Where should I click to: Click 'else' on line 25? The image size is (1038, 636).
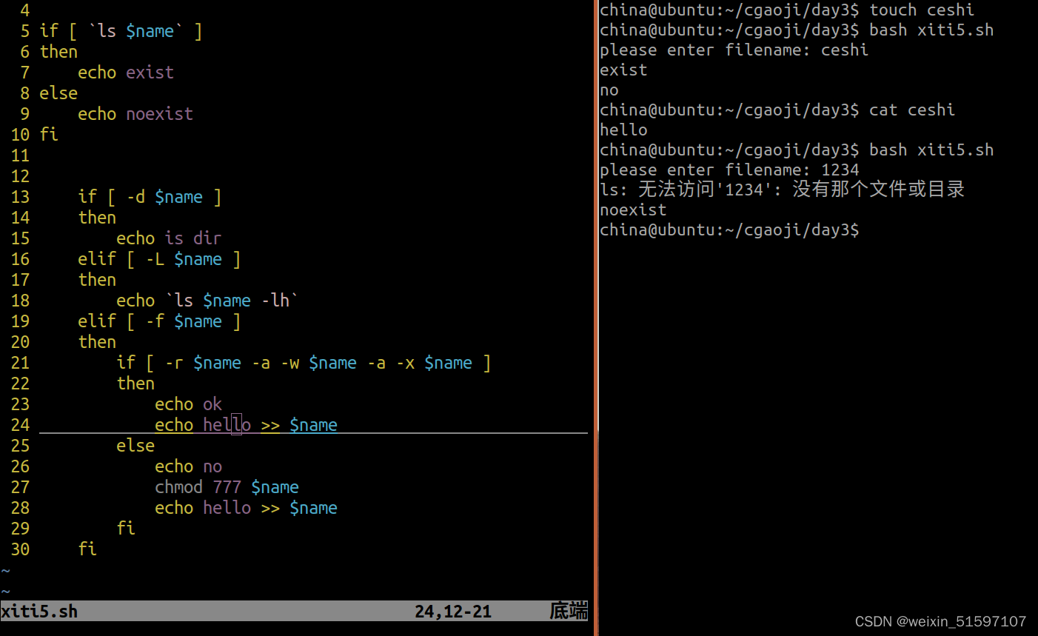coord(135,446)
